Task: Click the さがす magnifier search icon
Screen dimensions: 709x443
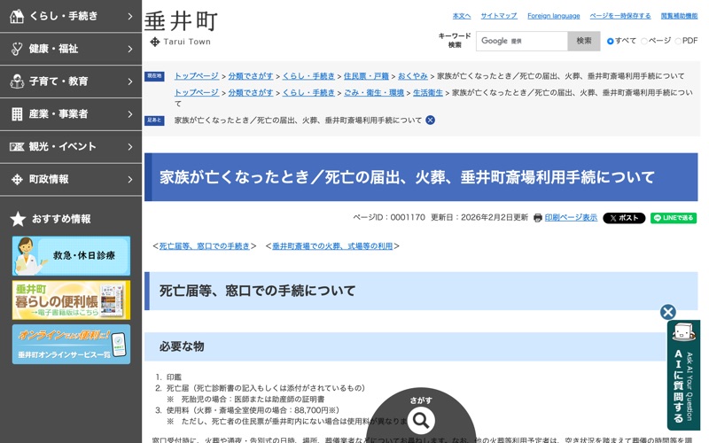Action: point(420,420)
